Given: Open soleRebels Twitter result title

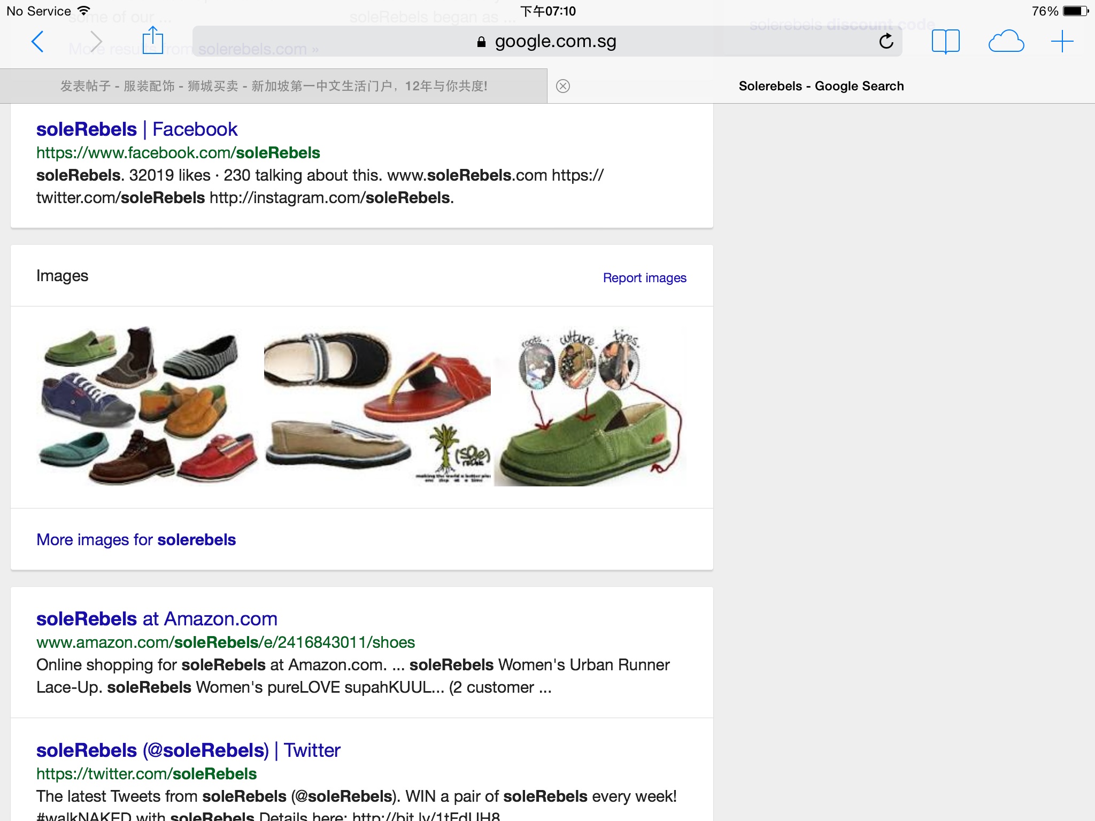Looking at the screenshot, I should click(x=188, y=750).
